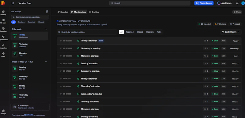The width and height of the screenshot is (245, 118).
Task: Select the All filter chip in the sidebar
Action: [x=13, y=22]
